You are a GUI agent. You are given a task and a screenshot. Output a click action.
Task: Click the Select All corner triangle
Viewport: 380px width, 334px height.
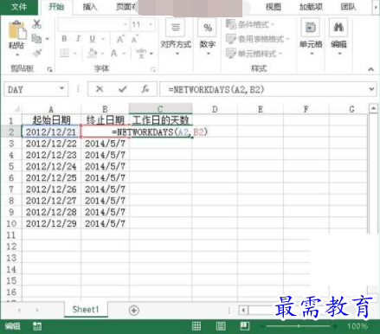16,109
